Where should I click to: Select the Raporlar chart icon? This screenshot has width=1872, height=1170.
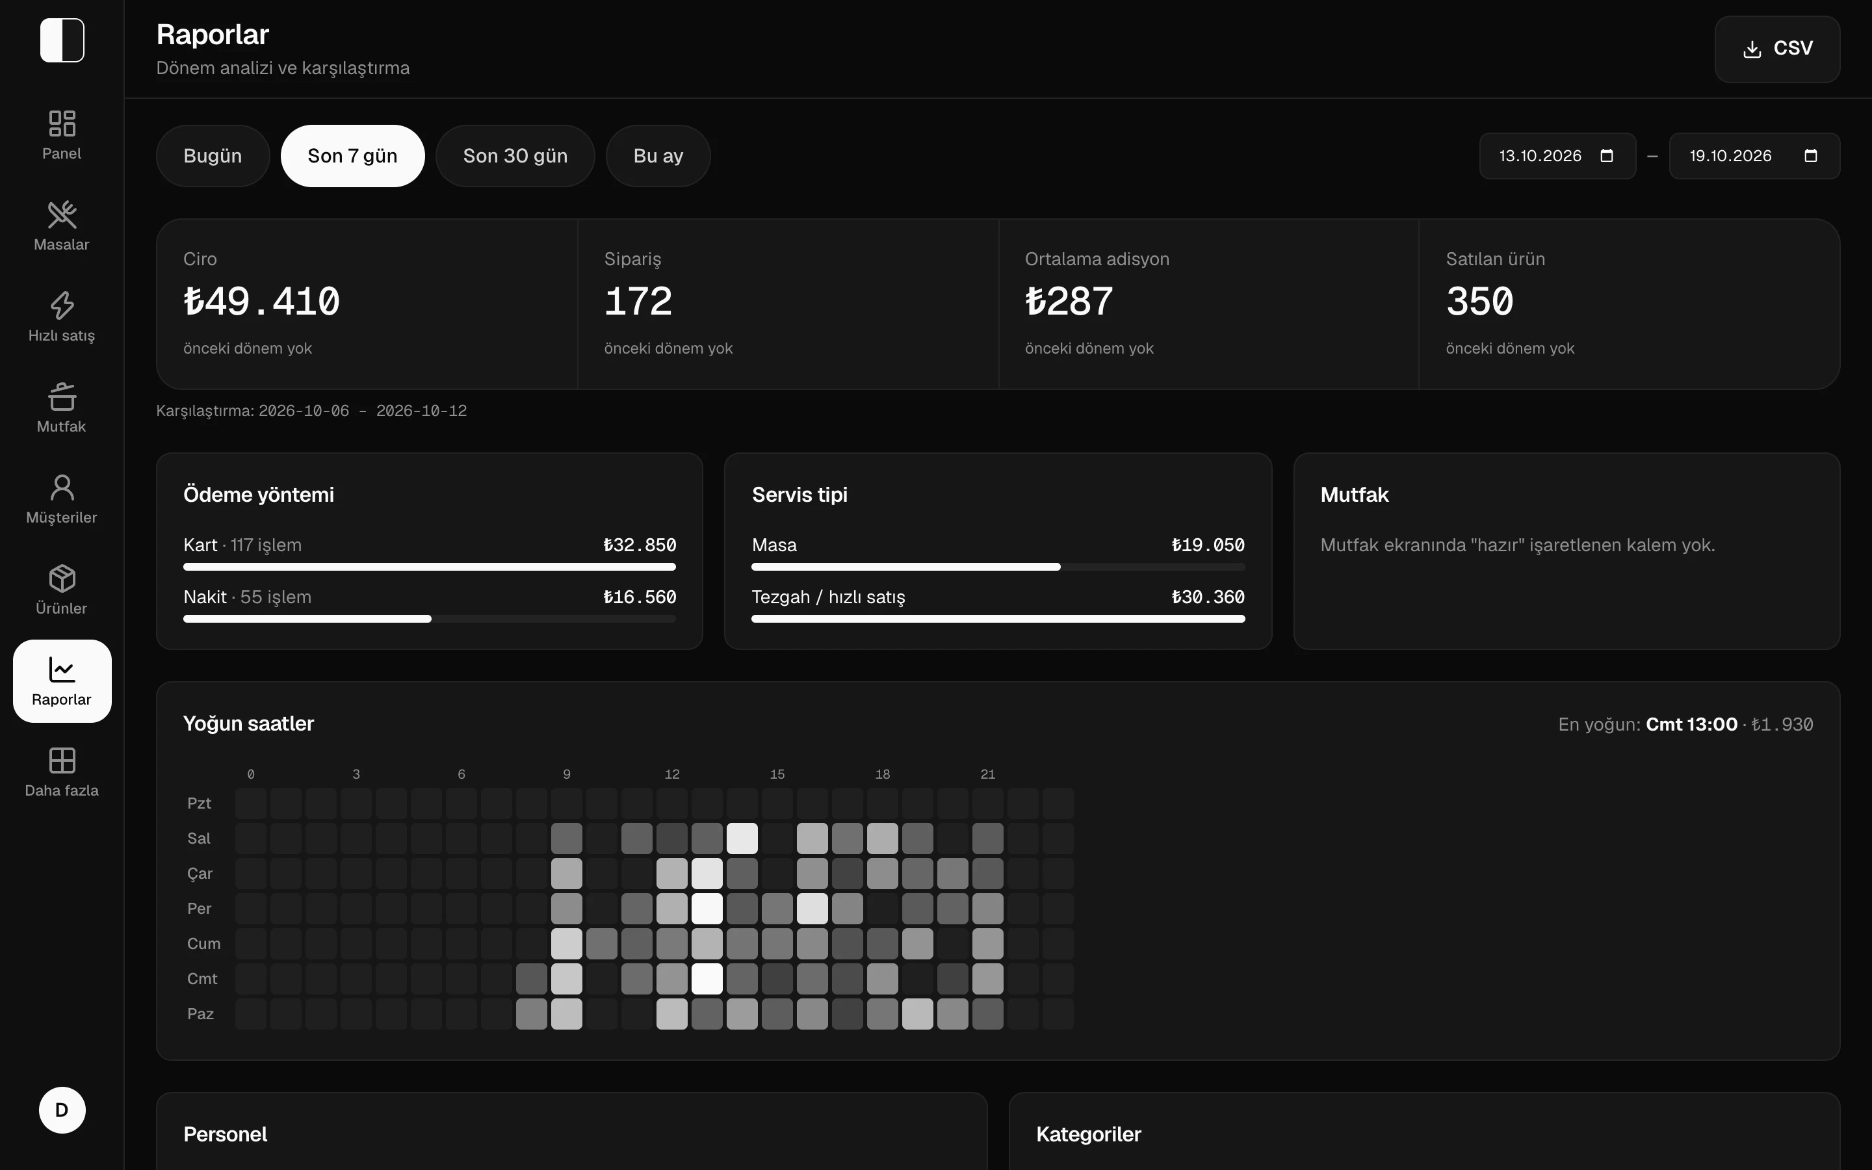pyautogui.click(x=62, y=669)
